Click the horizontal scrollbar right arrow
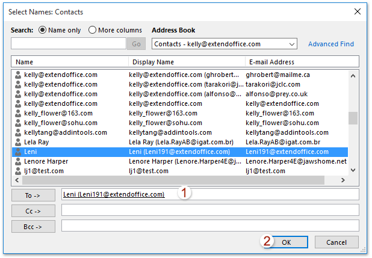The width and height of the screenshot is (372, 258). point(343,180)
